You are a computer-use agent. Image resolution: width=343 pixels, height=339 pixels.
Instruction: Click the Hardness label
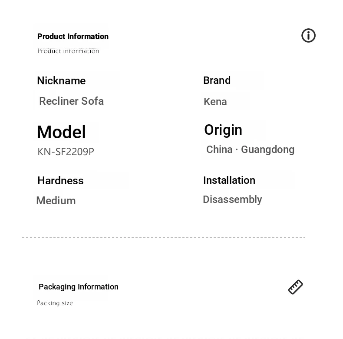pyautogui.click(x=60, y=181)
